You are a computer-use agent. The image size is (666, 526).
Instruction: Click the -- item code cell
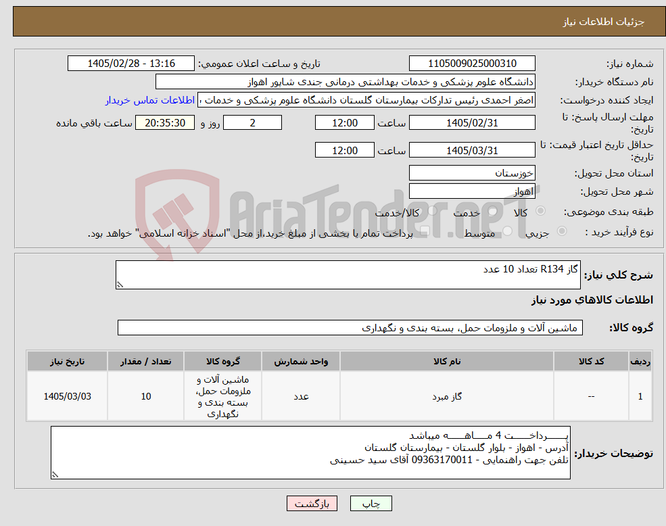(591, 396)
